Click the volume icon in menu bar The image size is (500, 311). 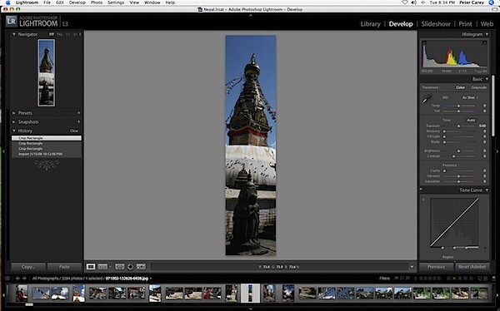[x=414, y=2]
